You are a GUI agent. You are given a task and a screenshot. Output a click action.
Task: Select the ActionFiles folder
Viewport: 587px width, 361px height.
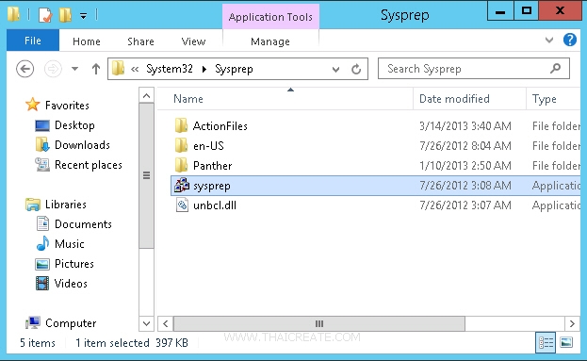click(x=220, y=126)
